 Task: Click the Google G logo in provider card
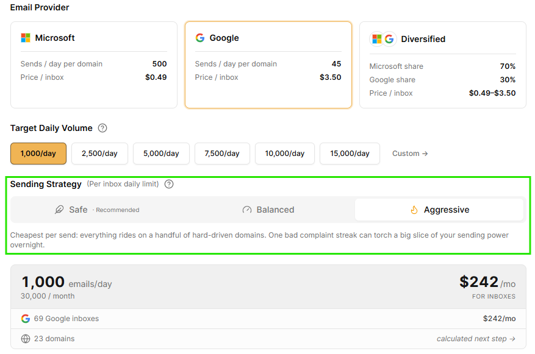pyautogui.click(x=200, y=38)
